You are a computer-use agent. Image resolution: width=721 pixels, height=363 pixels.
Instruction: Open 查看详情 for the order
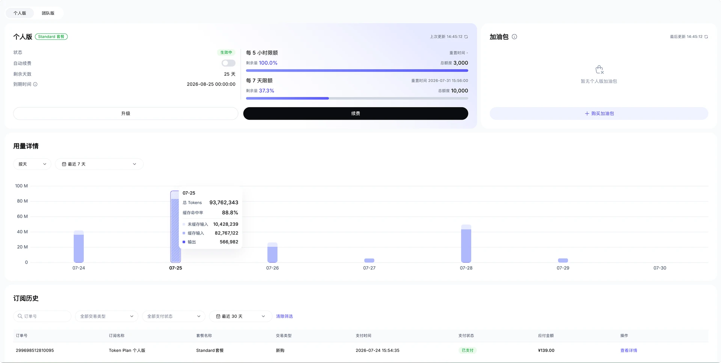[x=629, y=351]
